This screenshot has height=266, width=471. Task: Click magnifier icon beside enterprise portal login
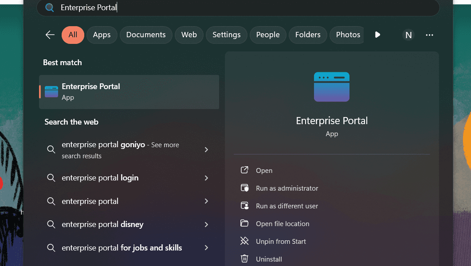pos(51,178)
